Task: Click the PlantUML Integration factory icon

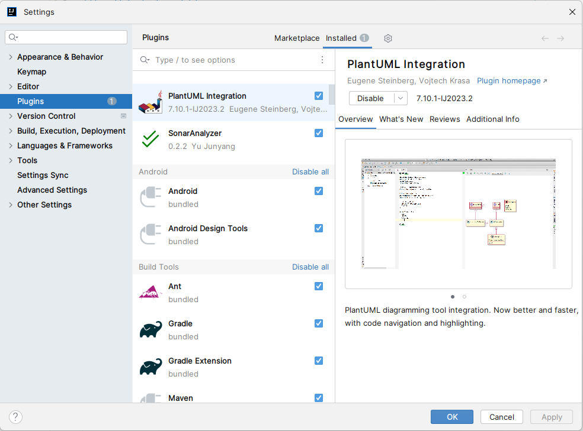Action: (x=150, y=102)
